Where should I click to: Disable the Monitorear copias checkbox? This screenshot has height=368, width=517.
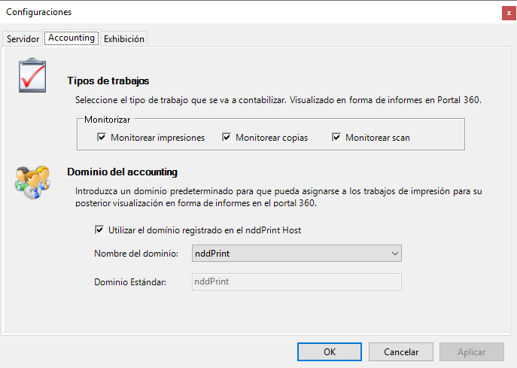(x=227, y=138)
